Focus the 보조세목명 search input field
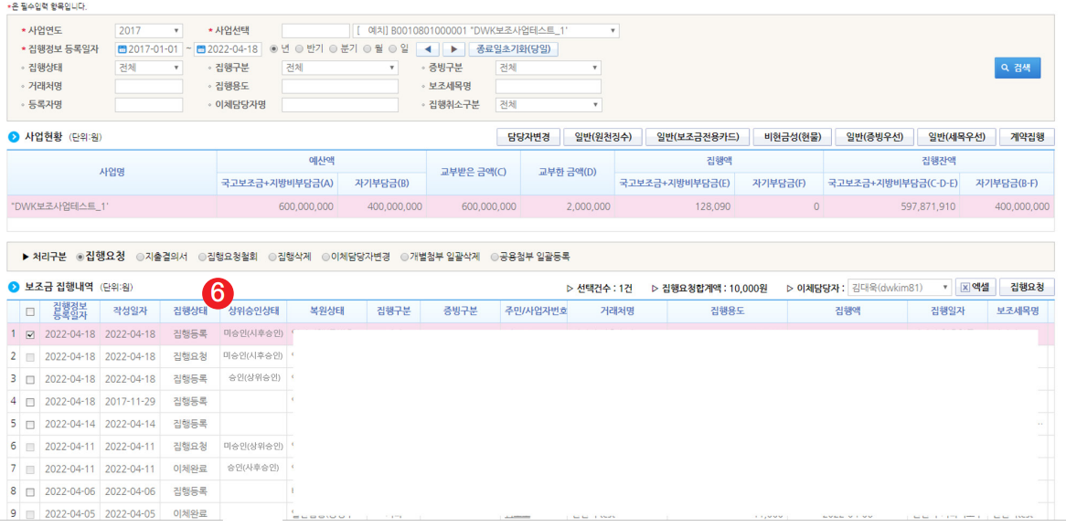1066x527 pixels. coord(549,86)
